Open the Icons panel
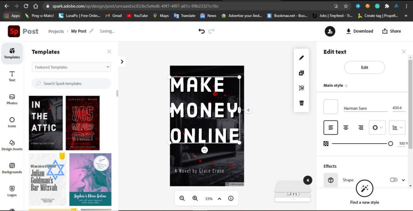This screenshot has height=211, width=413. coord(12,122)
